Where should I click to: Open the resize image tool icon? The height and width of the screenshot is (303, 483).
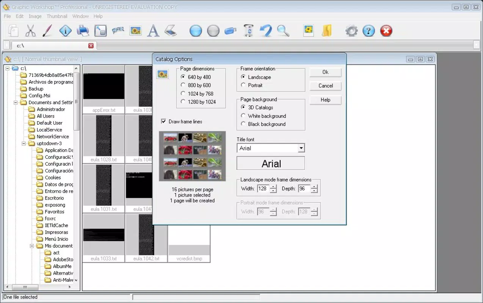pos(100,31)
